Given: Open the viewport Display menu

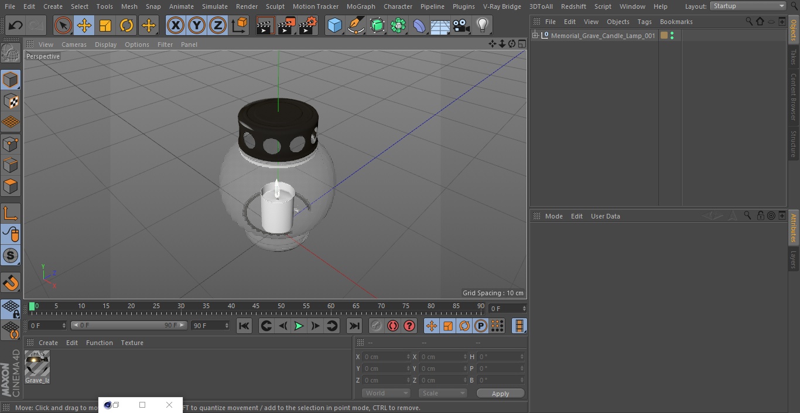Looking at the screenshot, I should tap(105, 45).
